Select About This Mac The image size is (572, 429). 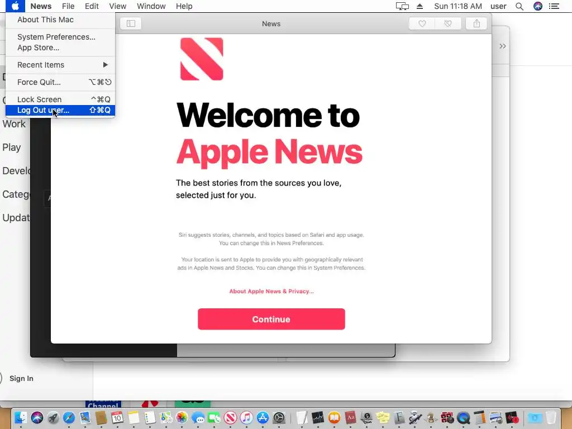[60, 20]
